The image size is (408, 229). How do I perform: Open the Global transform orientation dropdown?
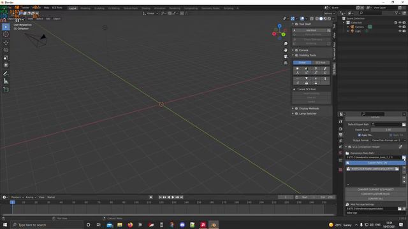coord(150,13)
